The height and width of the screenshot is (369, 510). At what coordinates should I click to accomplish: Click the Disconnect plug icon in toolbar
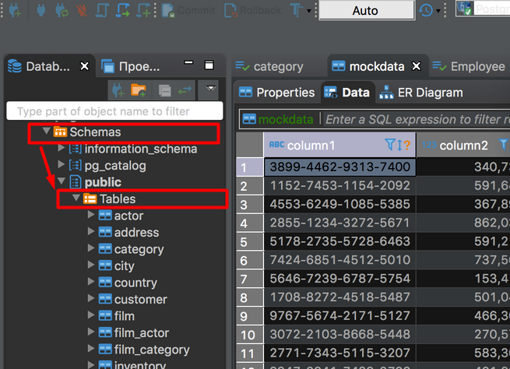click(x=82, y=10)
